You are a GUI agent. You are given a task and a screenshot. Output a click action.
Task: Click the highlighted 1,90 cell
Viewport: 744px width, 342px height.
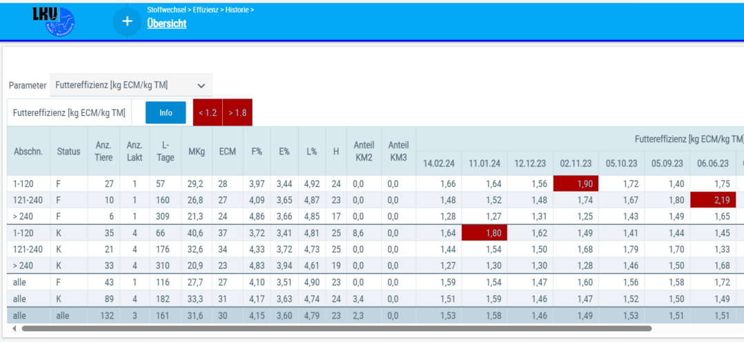[576, 183]
